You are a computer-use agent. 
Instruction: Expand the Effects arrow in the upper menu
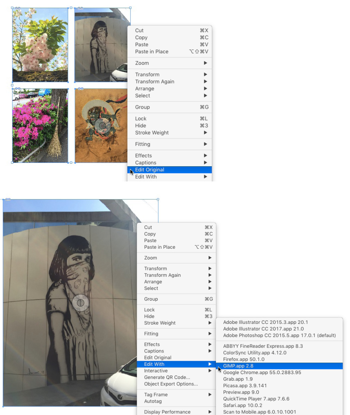[206, 155]
